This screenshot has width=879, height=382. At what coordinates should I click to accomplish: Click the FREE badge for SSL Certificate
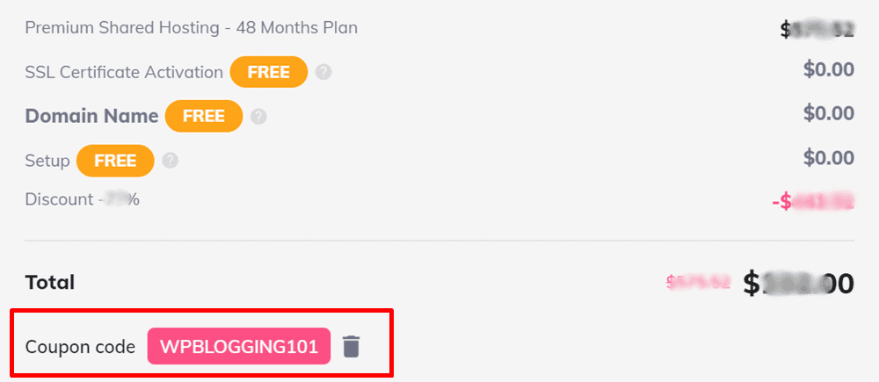pyautogui.click(x=269, y=72)
